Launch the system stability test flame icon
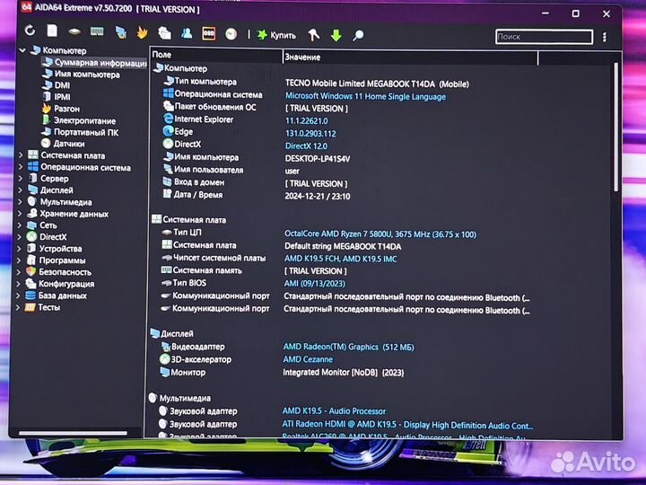The height and width of the screenshot is (485, 646). 142,32
